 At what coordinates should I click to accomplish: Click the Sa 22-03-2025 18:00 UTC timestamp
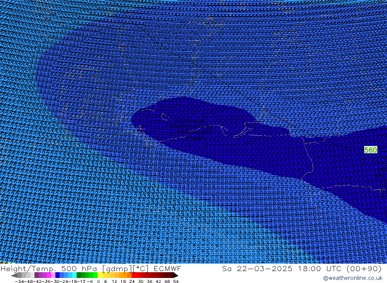(301, 268)
